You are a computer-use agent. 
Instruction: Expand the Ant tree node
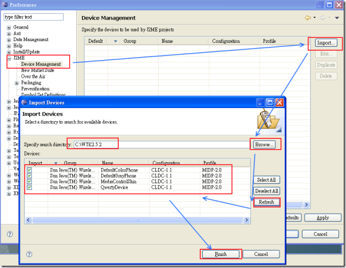pyautogui.click(x=9, y=34)
